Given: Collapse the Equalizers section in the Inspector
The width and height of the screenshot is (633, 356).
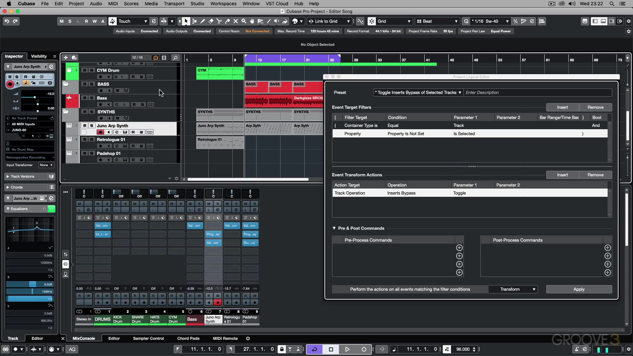Looking at the screenshot, I should pyautogui.click(x=8, y=209).
